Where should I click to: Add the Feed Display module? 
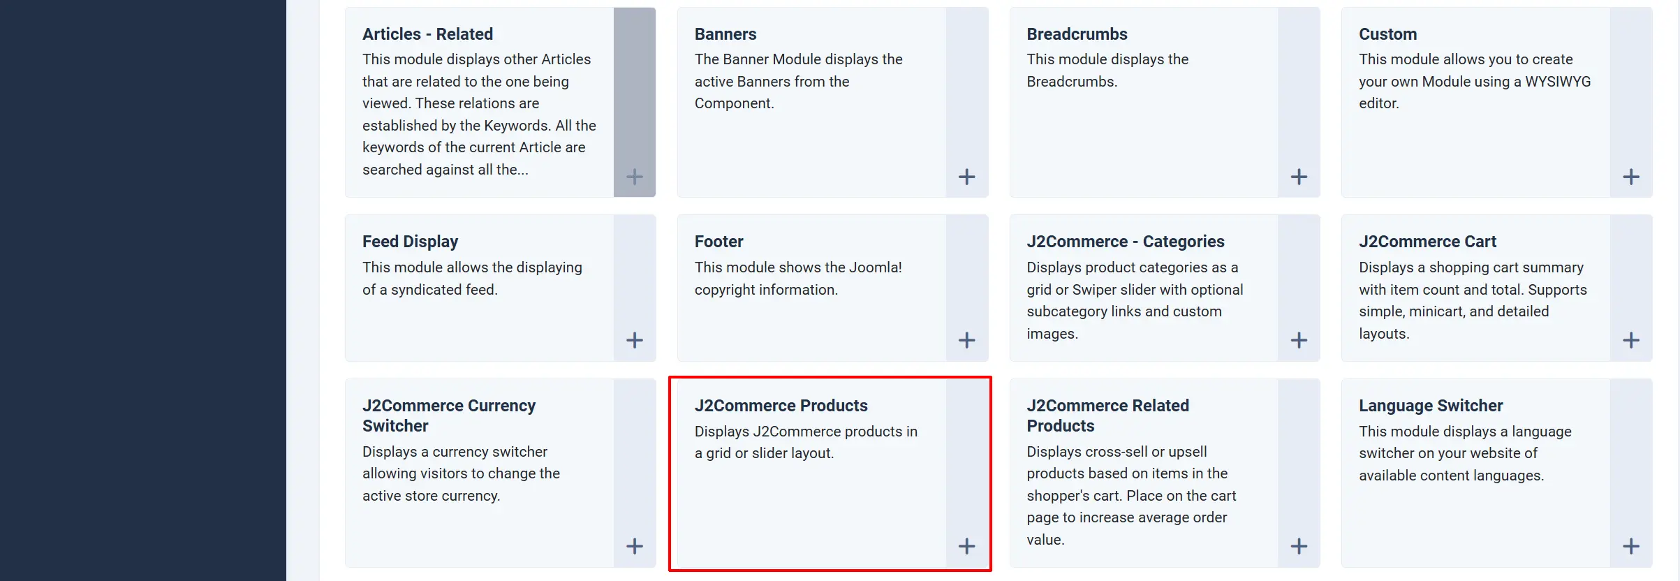(634, 340)
